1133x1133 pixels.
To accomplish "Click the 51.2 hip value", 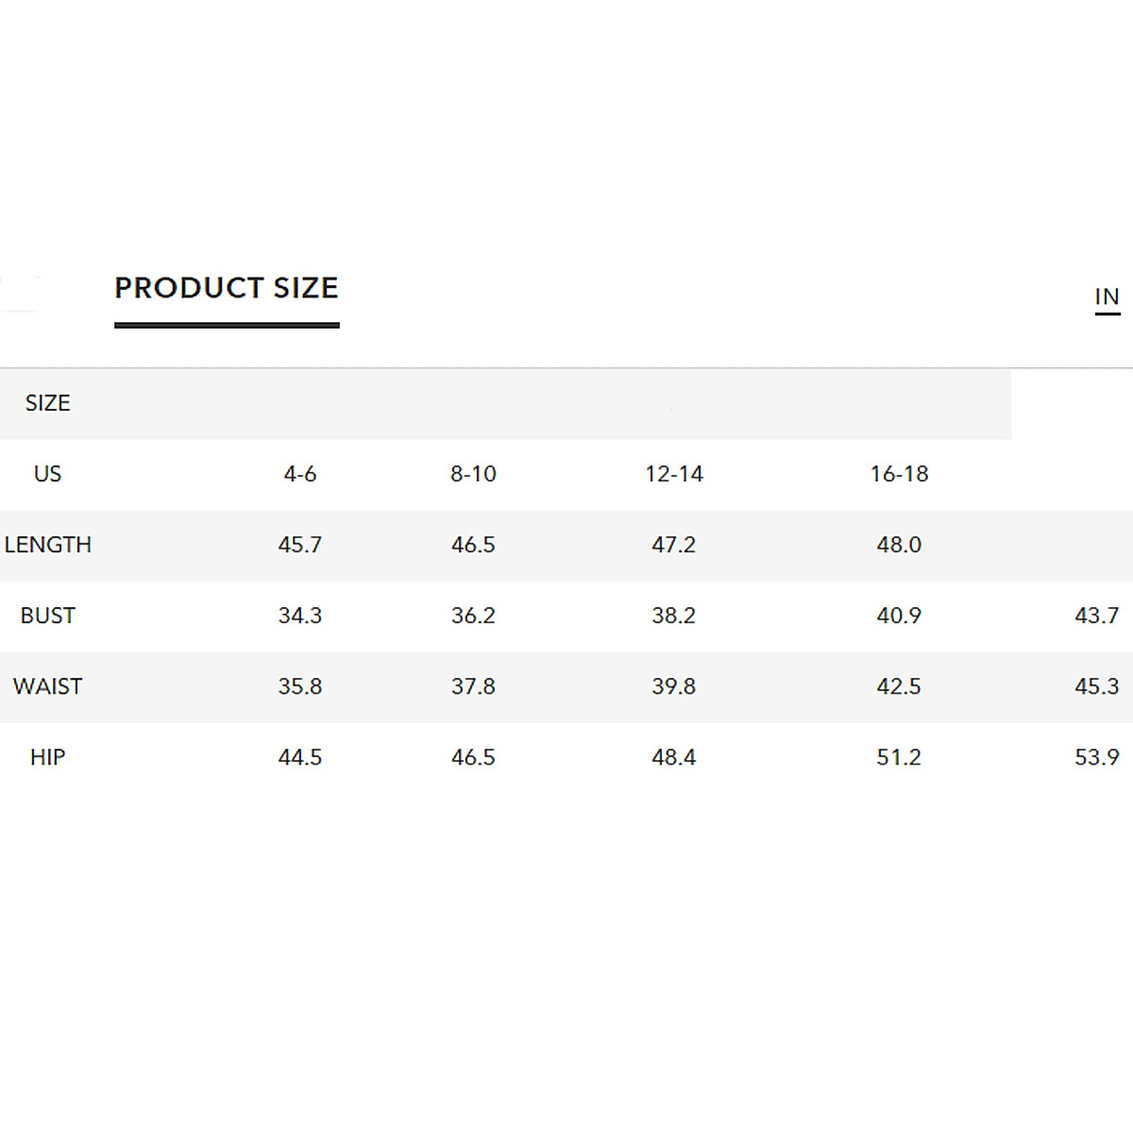I will pyautogui.click(x=899, y=757).
